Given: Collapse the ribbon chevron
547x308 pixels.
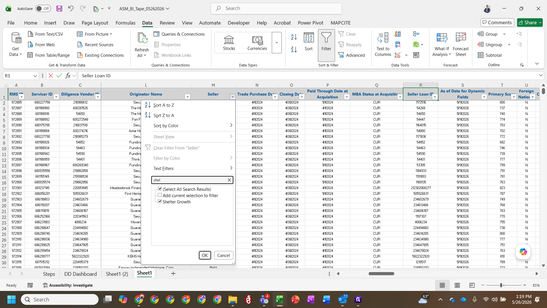Looking at the screenshot, I should click(x=537, y=64).
